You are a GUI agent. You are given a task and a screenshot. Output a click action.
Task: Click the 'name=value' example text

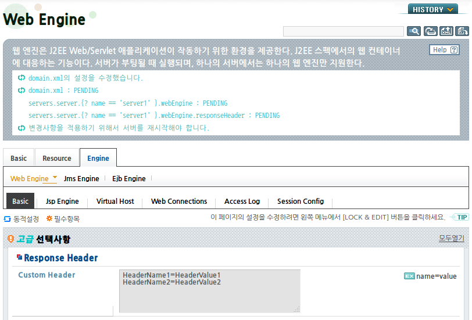click(436, 276)
